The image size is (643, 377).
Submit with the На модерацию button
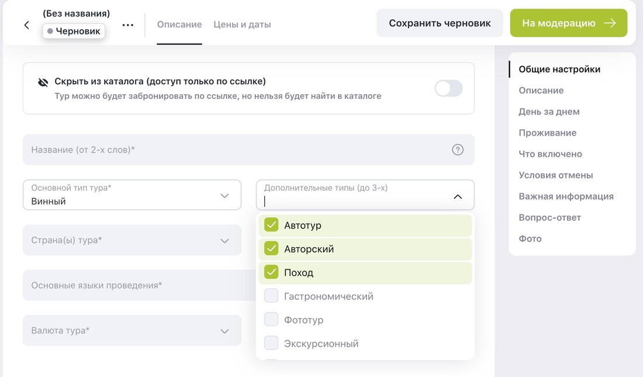pyautogui.click(x=568, y=23)
